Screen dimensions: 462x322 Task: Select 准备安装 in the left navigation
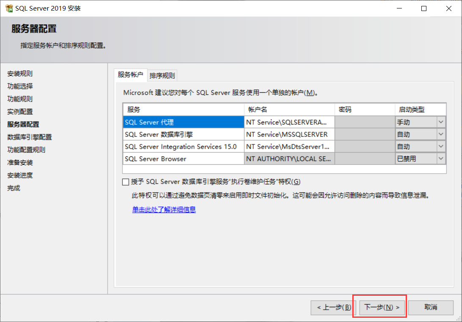19,162
